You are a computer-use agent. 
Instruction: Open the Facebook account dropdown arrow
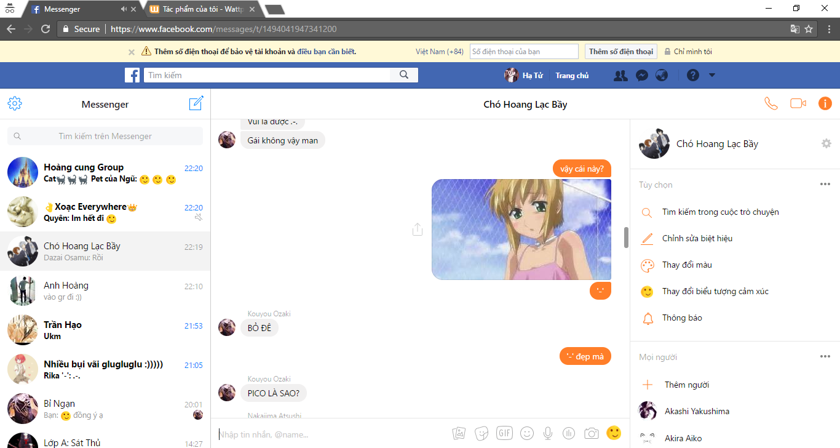click(x=712, y=75)
